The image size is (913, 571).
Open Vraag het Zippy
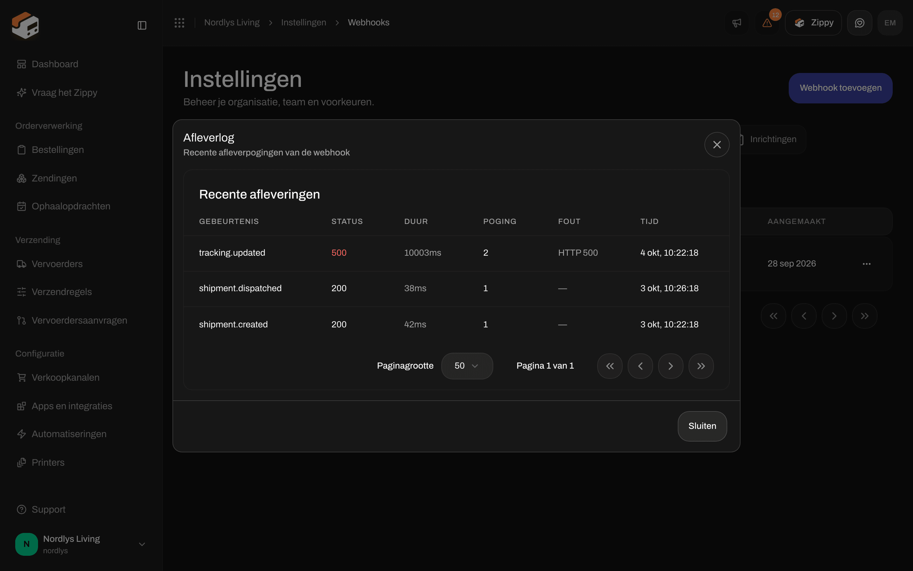coord(57,93)
